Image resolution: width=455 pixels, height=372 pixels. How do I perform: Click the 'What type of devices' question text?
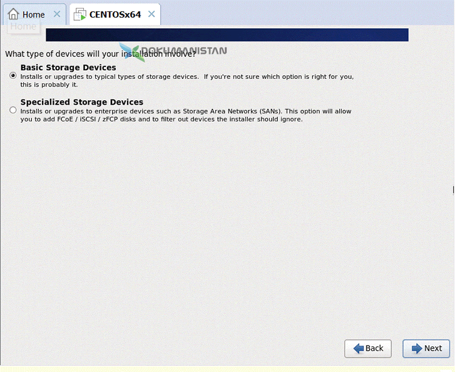click(x=100, y=54)
